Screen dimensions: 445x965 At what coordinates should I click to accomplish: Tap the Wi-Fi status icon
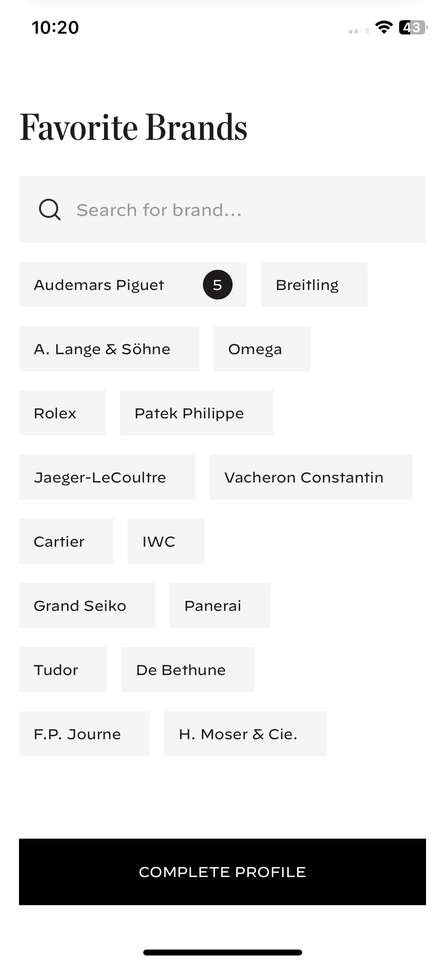pyautogui.click(x=384, y=27)
